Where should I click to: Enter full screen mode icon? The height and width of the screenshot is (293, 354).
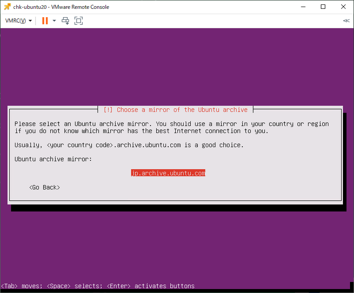pyautogui.click(x=78, y=21)
